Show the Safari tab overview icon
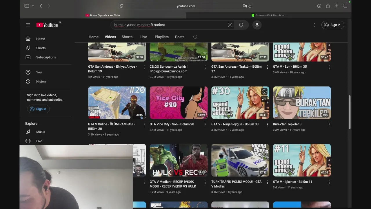371x209 pixels. tap(345, 6)
